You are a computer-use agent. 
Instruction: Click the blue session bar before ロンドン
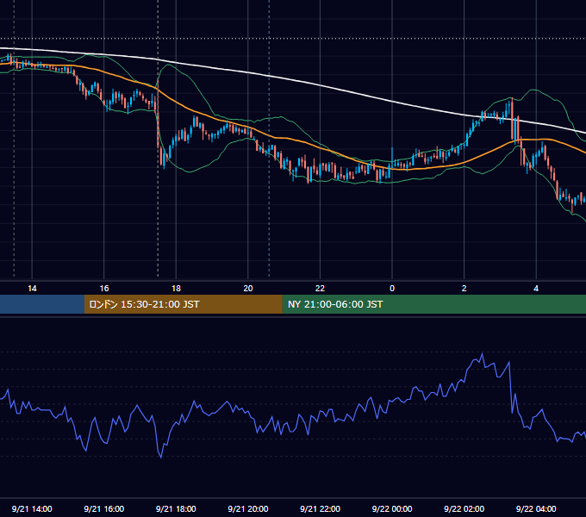42,304
